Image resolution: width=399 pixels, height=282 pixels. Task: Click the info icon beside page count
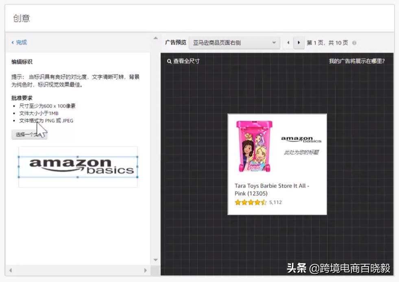354,43
